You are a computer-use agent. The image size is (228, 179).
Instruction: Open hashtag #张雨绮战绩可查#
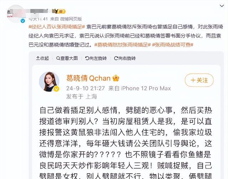(172, 45)
